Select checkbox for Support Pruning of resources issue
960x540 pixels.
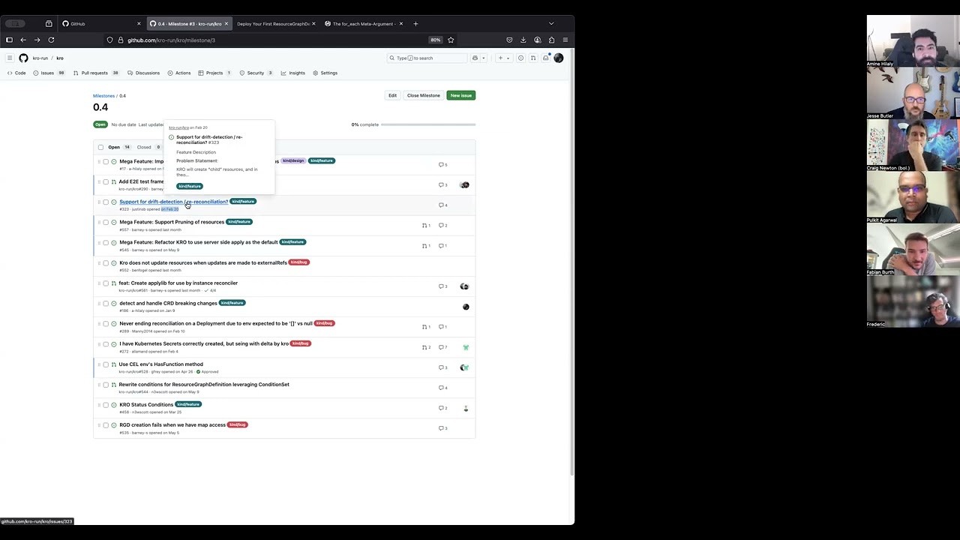(x=106, y=223)
